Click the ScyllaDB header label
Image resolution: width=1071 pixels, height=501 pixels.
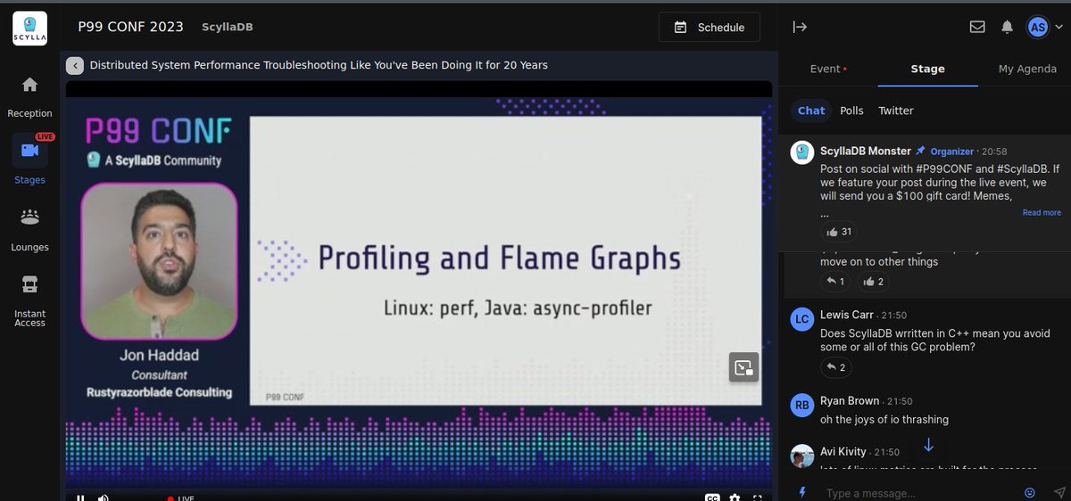(228, 27)
